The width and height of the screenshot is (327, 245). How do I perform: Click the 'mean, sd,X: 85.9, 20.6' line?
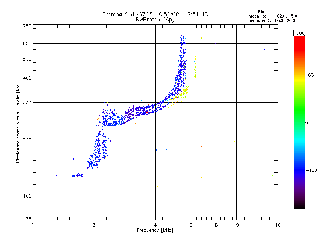(272, 20)
